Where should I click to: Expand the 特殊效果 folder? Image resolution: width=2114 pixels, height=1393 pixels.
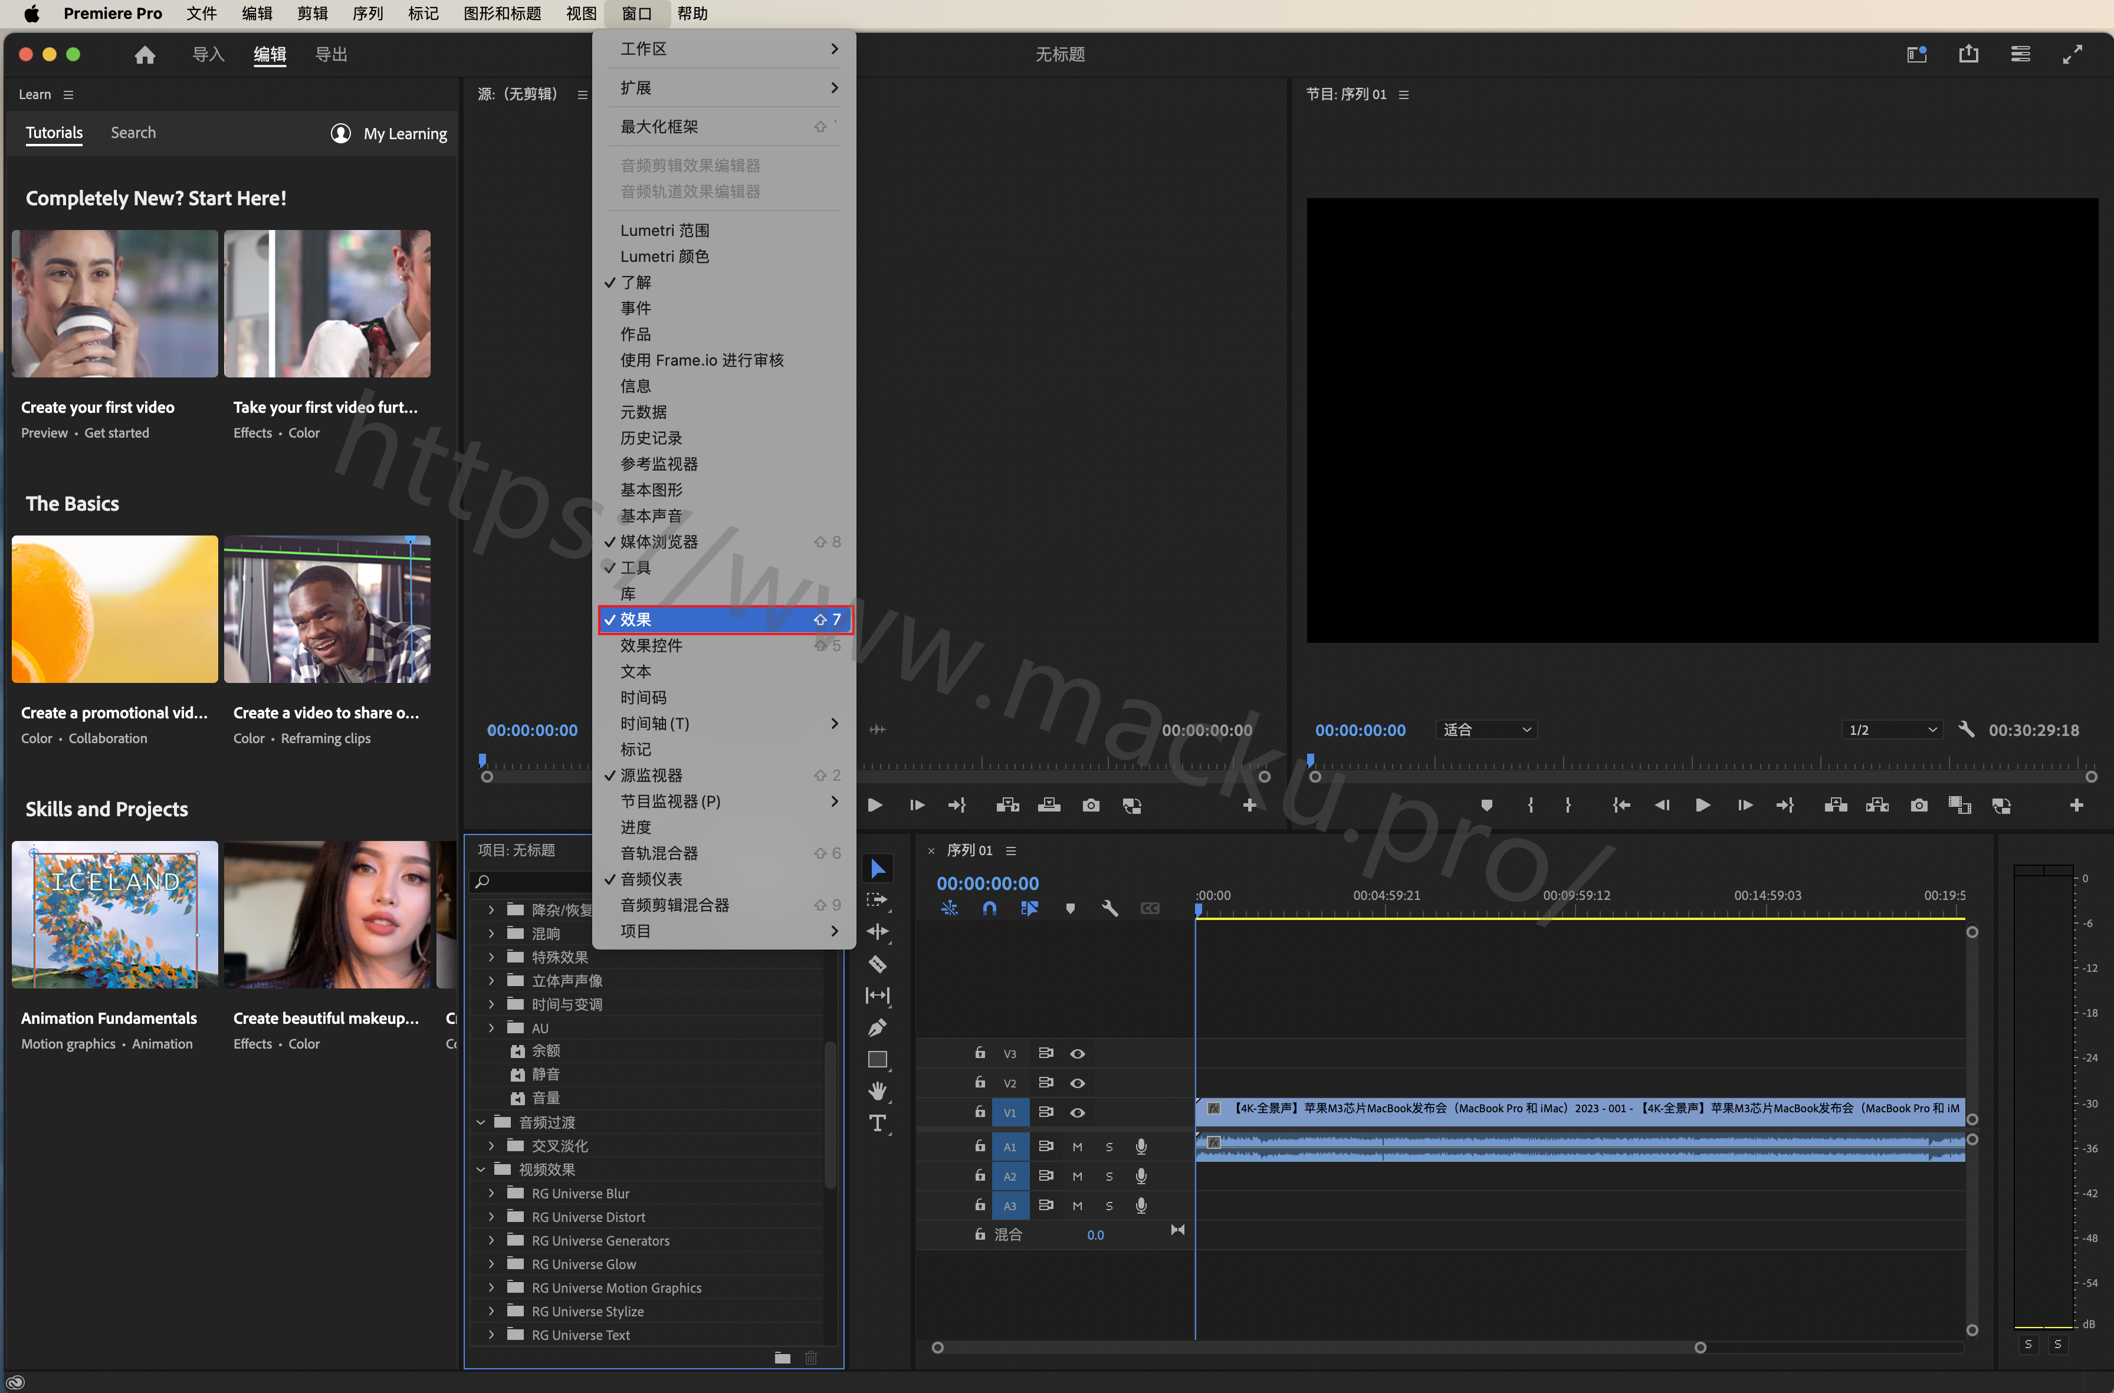[491, 957]
